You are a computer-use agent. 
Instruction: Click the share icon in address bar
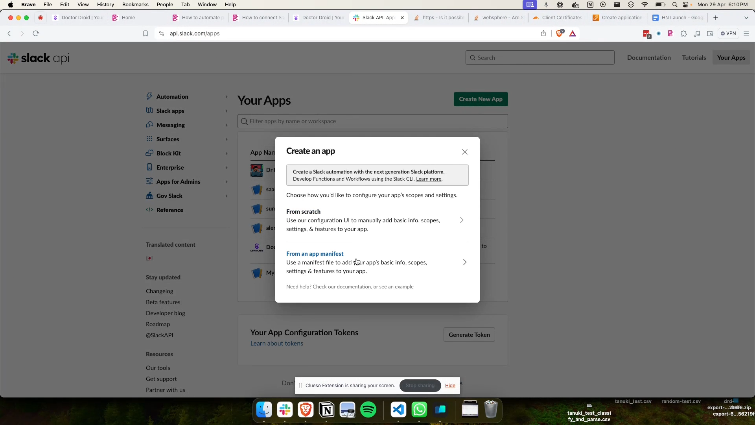(x=543, y=33)
